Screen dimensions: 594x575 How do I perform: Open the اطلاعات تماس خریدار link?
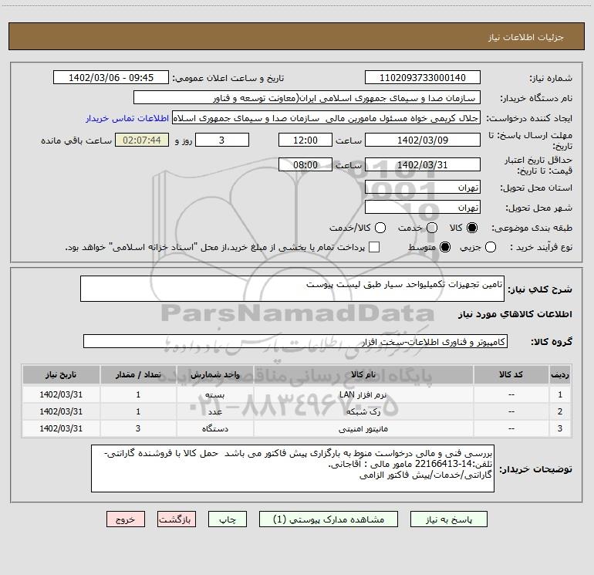pyautogui.click(x=127, y=118)
